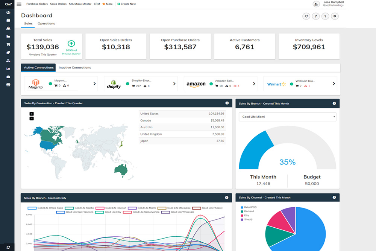Open Sales Orders from top menu
Screen dimensions: 376x251
pyautogui.click(x=58, y=4)
